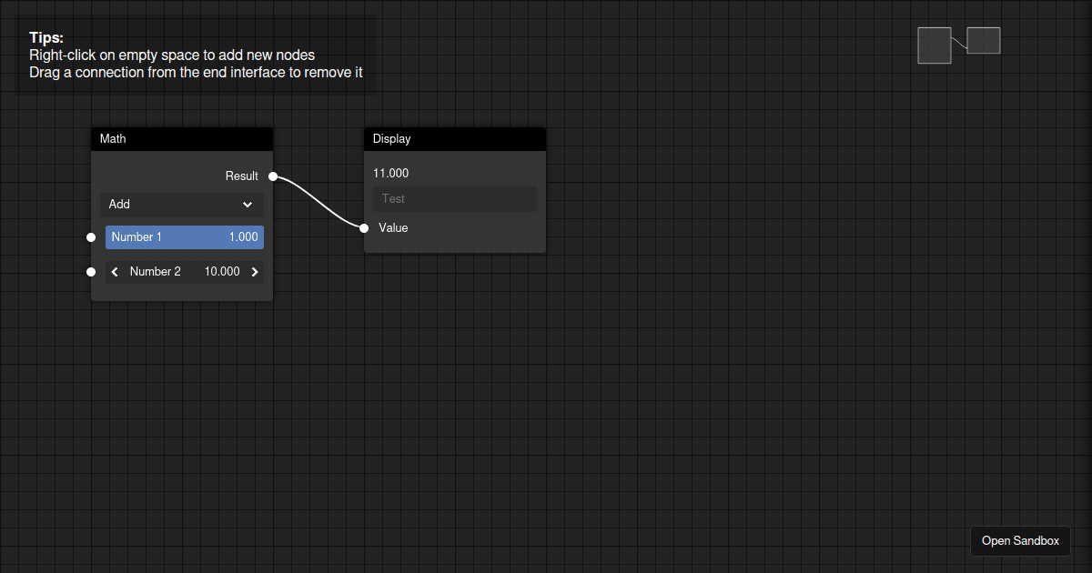
Task: Click the Test text field on Display node
Action: (454, 198)
